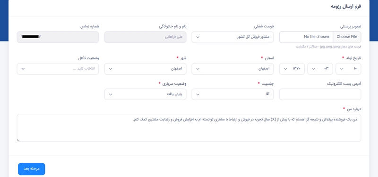Click the Choose File button
The image size is (378, 177).
tap(347, 37)
